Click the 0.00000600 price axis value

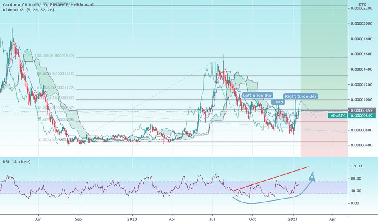[362, 130]
